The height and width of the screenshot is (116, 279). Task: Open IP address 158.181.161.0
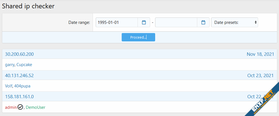19,97
